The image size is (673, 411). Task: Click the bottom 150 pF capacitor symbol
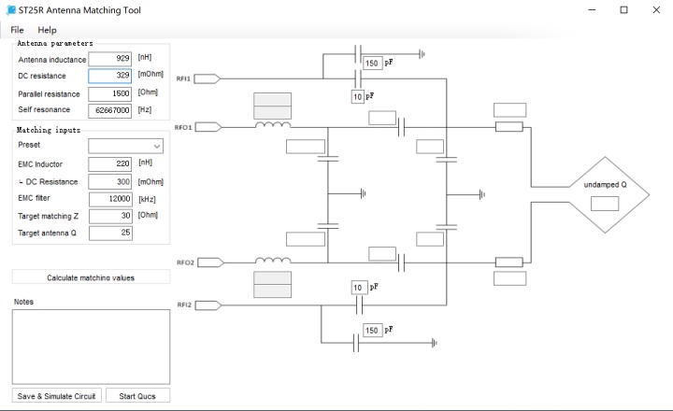[356, 343]
